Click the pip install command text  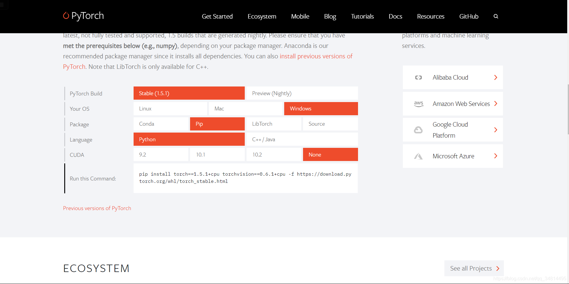245,178
